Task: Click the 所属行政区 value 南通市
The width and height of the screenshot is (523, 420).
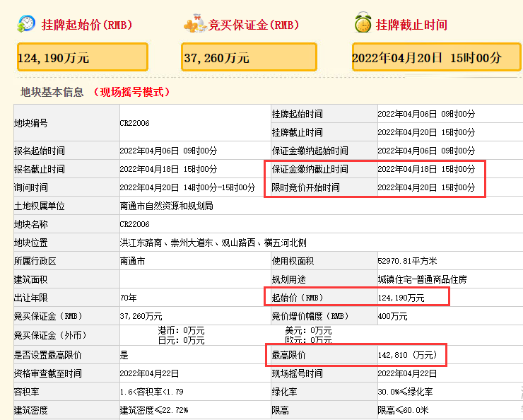Action: click(x=133, y=261)
